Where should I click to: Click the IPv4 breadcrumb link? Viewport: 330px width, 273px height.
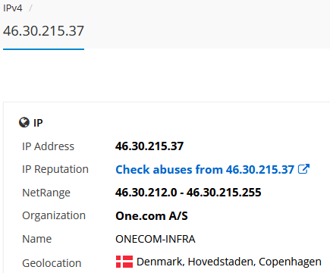pyautogui.click(x=13, y=8)
